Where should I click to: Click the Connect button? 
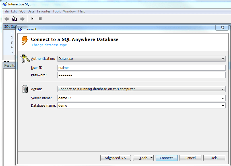166,158
